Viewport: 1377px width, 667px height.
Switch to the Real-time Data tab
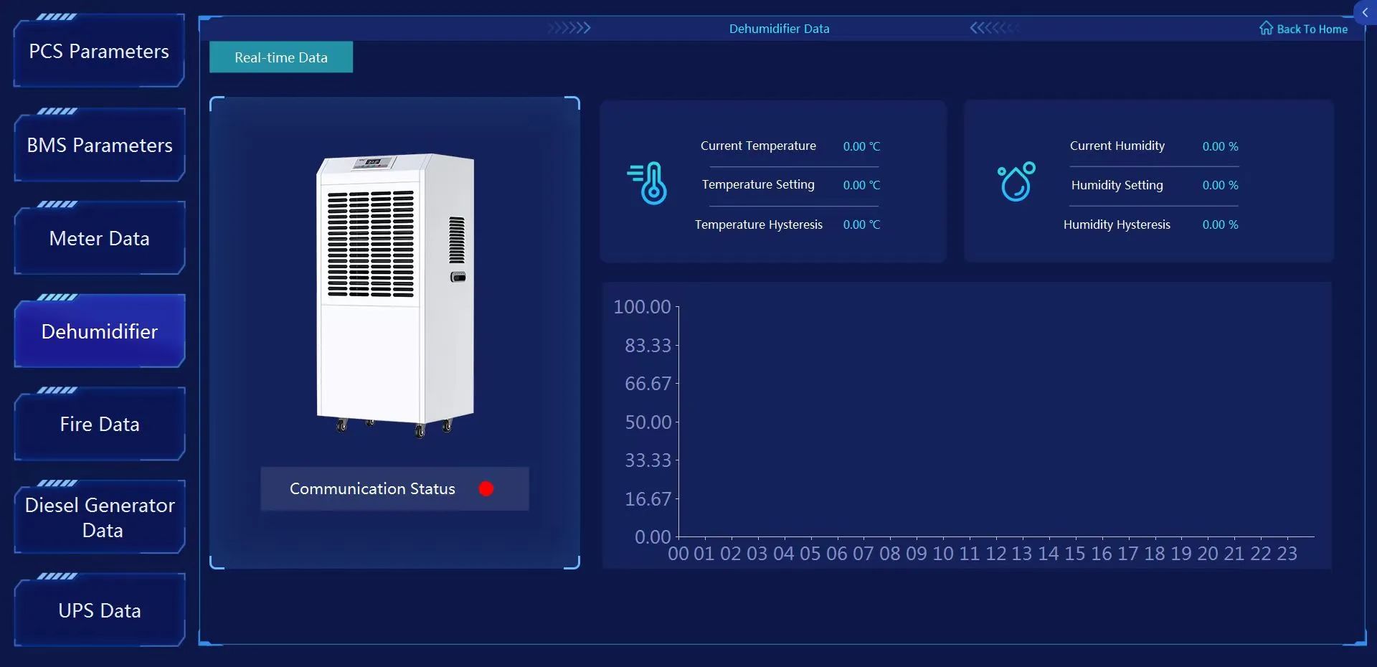click(281, 57)
